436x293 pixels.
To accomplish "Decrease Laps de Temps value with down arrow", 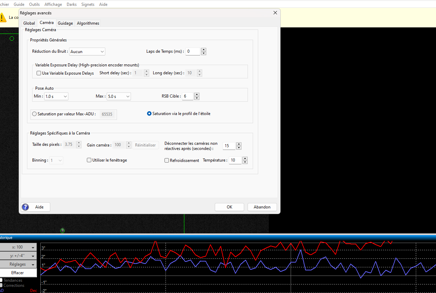I will (203, 53).
